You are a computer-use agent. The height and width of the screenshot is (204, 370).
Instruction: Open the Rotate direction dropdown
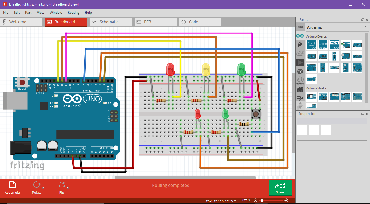pos(43,187)
